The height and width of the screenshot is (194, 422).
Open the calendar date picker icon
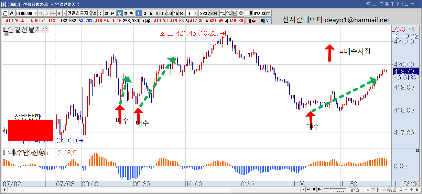tap(268, 13)
